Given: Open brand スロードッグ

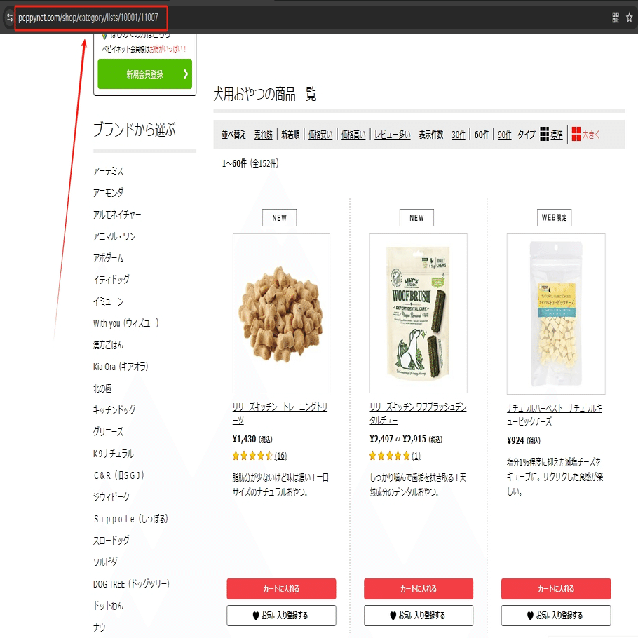Looking at the screenshot, I should [111, 541].
